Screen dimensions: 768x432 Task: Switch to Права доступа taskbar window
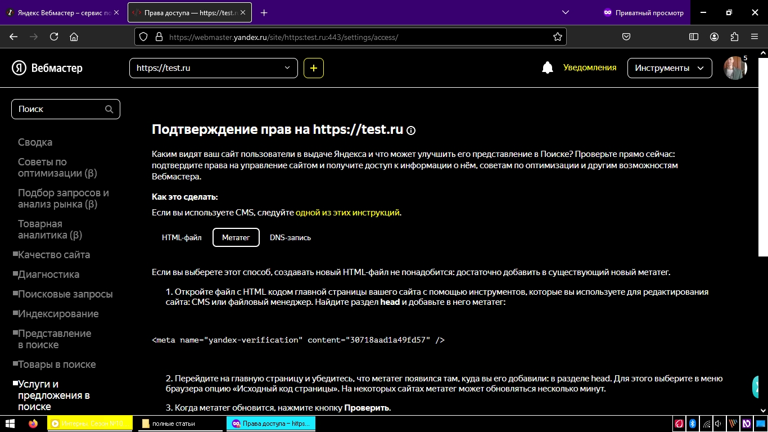[x=271, y=424]
